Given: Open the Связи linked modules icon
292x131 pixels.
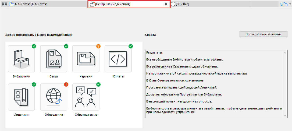Looking at the screenshot, I should (x=54, y=59).
